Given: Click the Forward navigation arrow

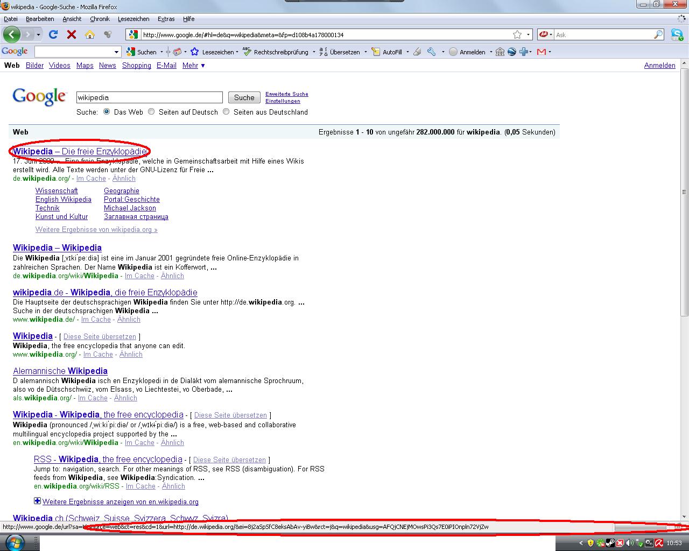Looking at the screenshot, I should 27,34.
